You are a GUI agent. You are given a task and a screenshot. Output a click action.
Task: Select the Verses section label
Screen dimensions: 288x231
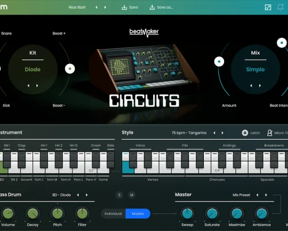pyautogui.click(x=153, y=180)
